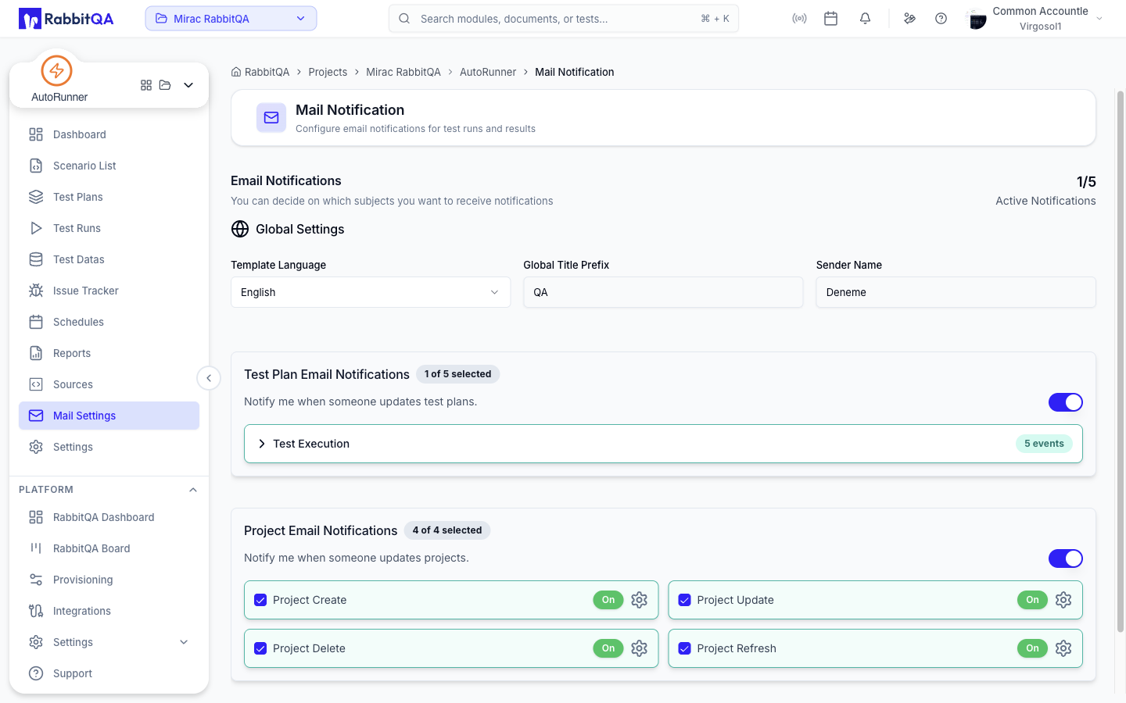Image resolution: width=1126 pixels, height=703 pixels.
Task: Collapse the PLATFORM section
Action: pos(193,490)
